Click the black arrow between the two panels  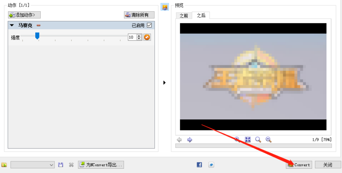pos(165,83)
